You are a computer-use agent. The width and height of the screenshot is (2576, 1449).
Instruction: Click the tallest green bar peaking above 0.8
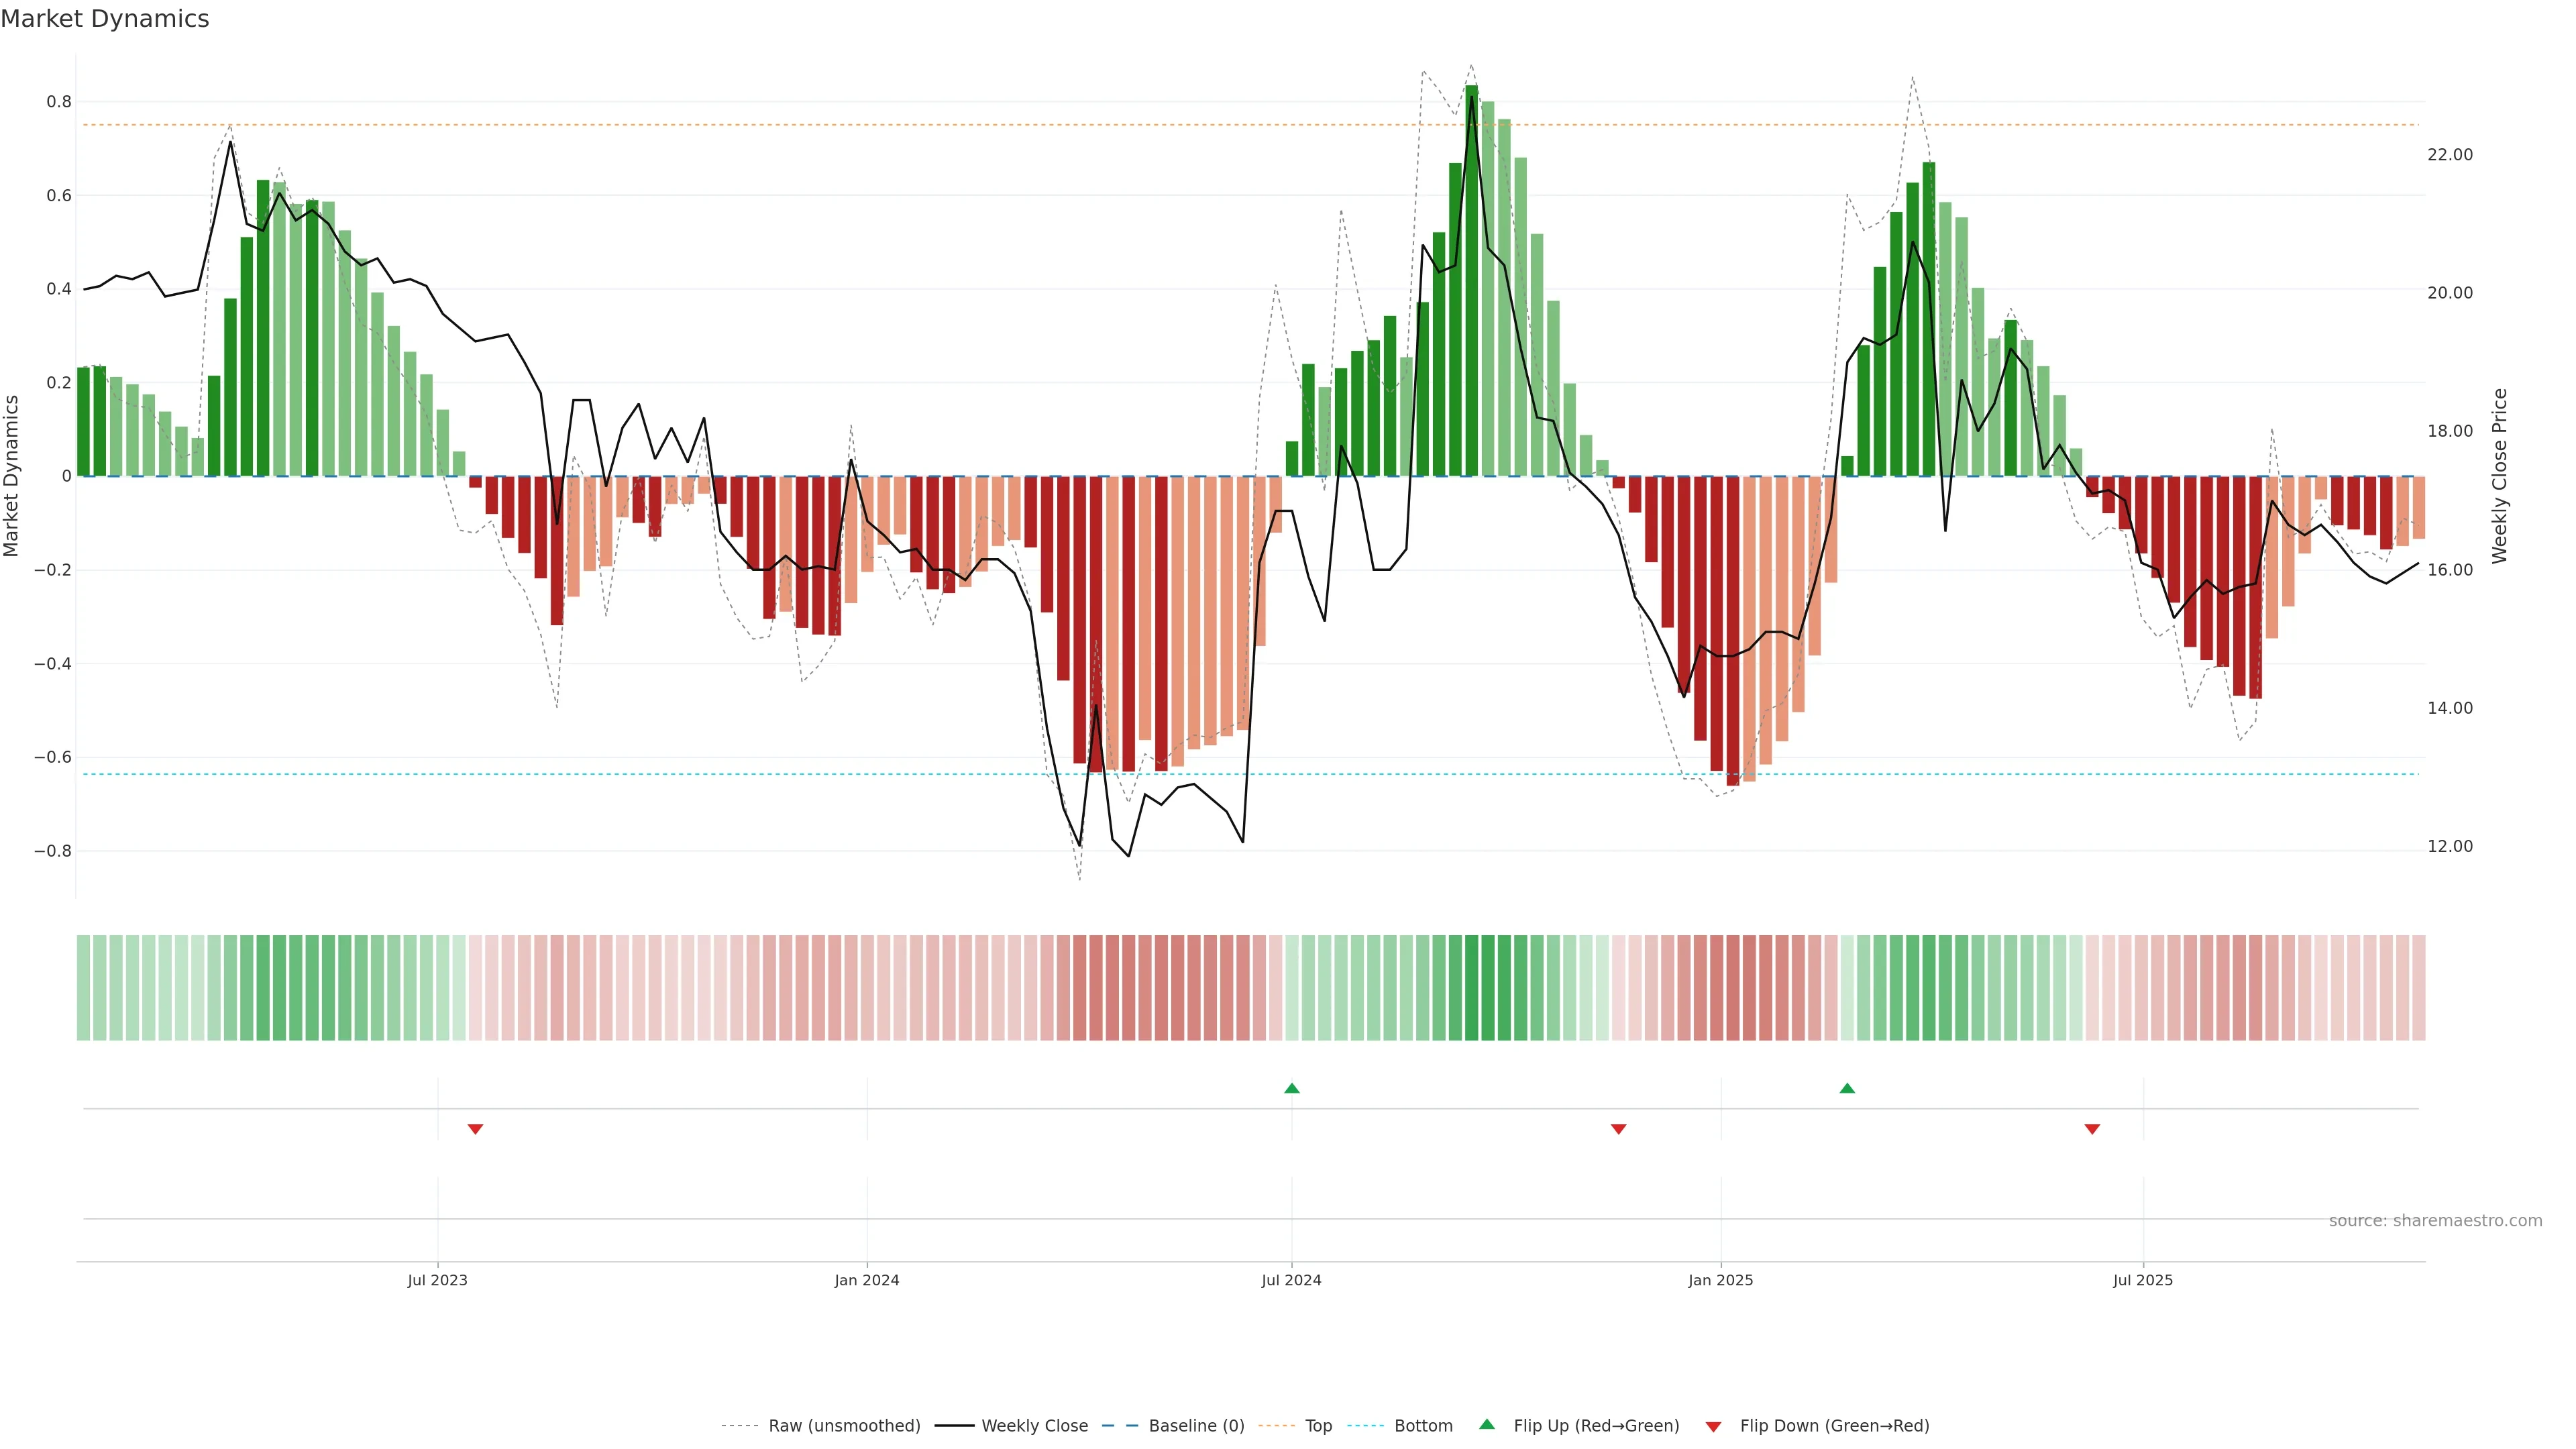click(1471, 280)
